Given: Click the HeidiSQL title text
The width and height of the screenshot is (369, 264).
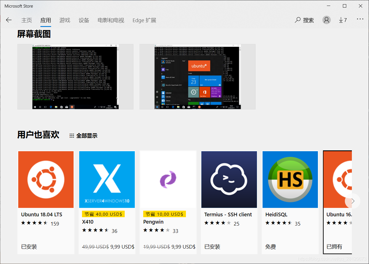Looking at the screenshot, I should (x=276, y=215).
